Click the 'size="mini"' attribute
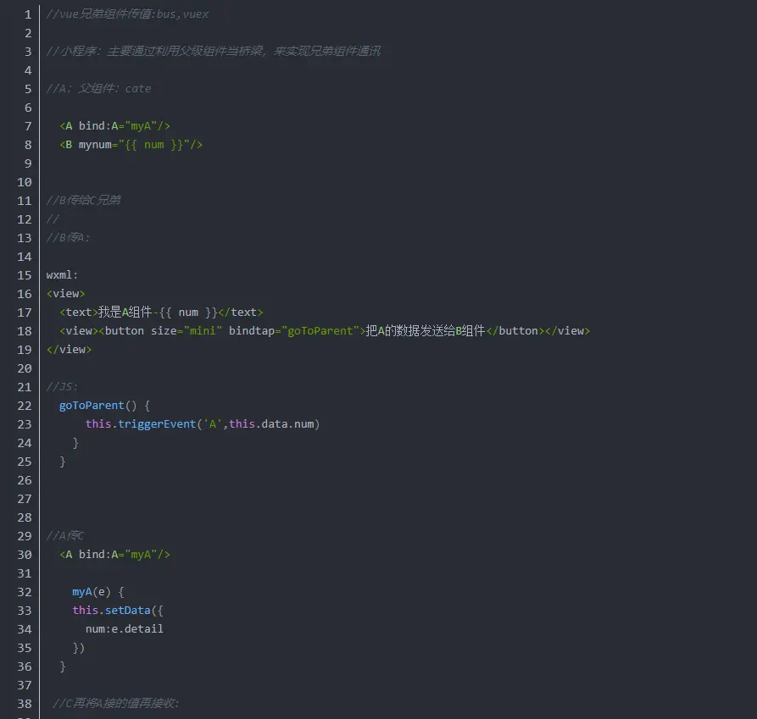Image resolution: width=757 pixels, height=719 pixels. (186, 331)
